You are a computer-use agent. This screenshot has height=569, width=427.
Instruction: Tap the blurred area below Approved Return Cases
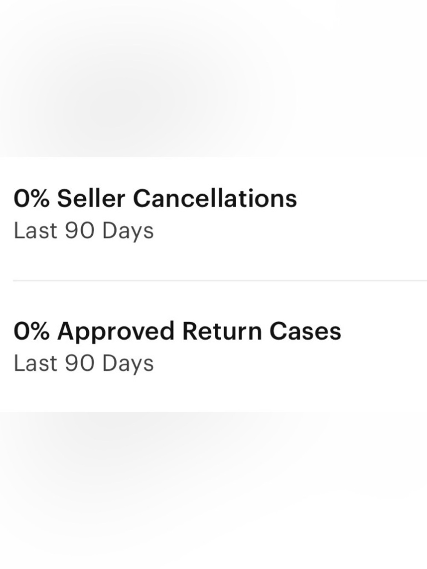click(213, 491)
